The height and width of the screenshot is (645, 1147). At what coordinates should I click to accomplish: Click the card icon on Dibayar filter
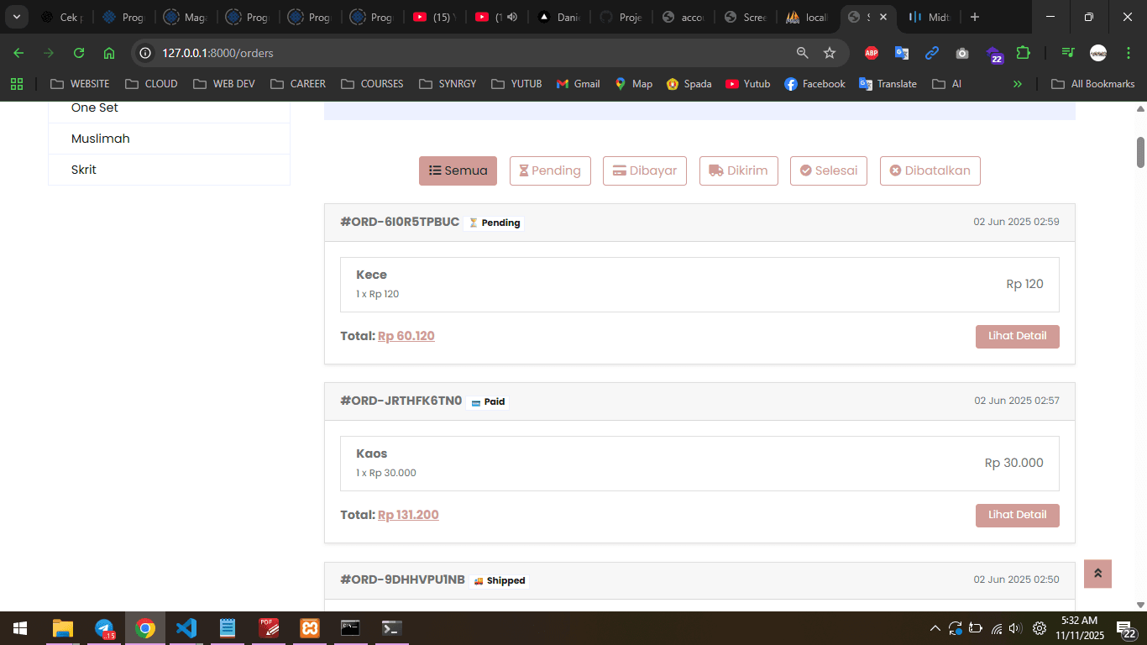pyautogui.click(x=617, y=170)
